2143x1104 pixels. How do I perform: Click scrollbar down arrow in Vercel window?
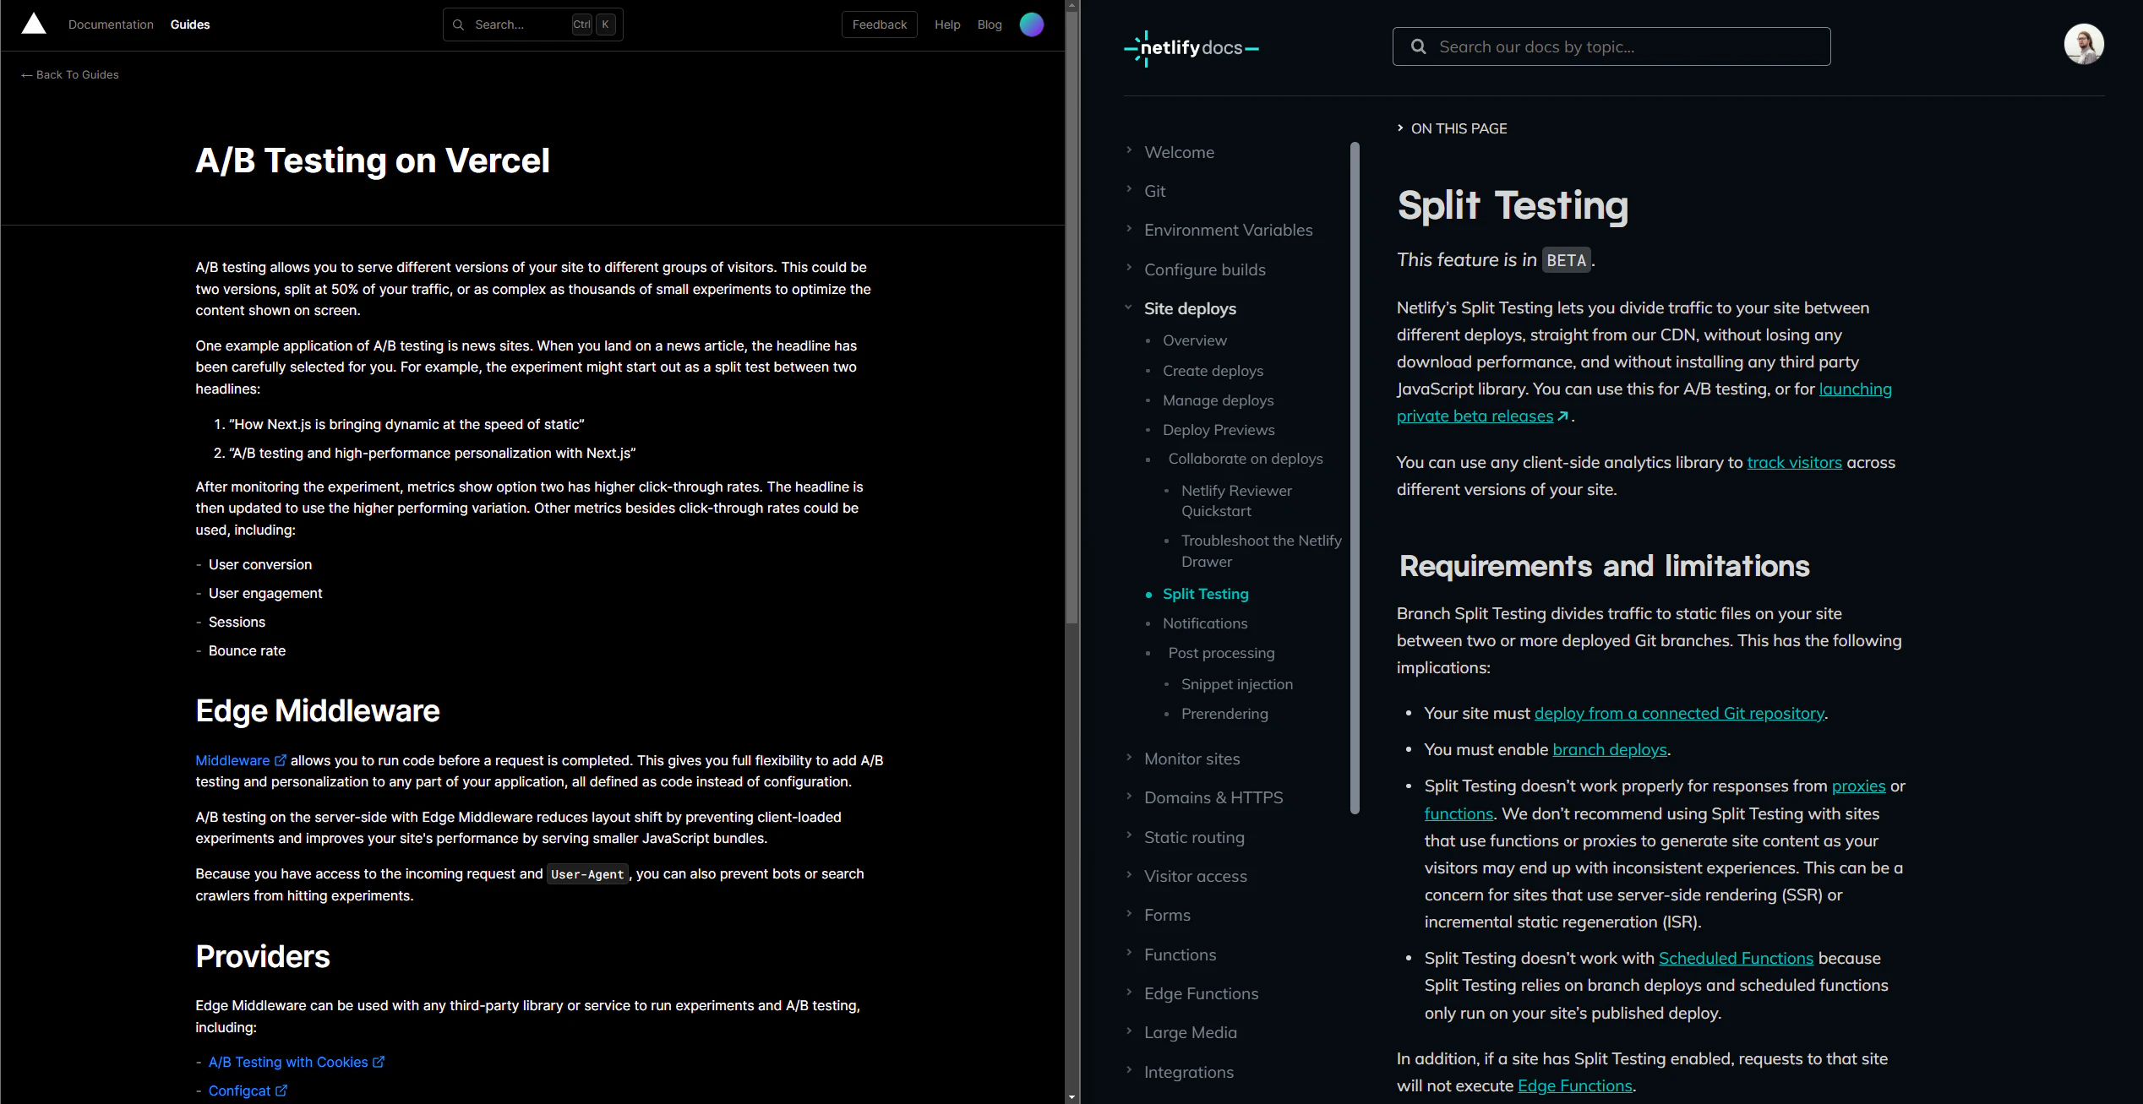[1072, 1097]
